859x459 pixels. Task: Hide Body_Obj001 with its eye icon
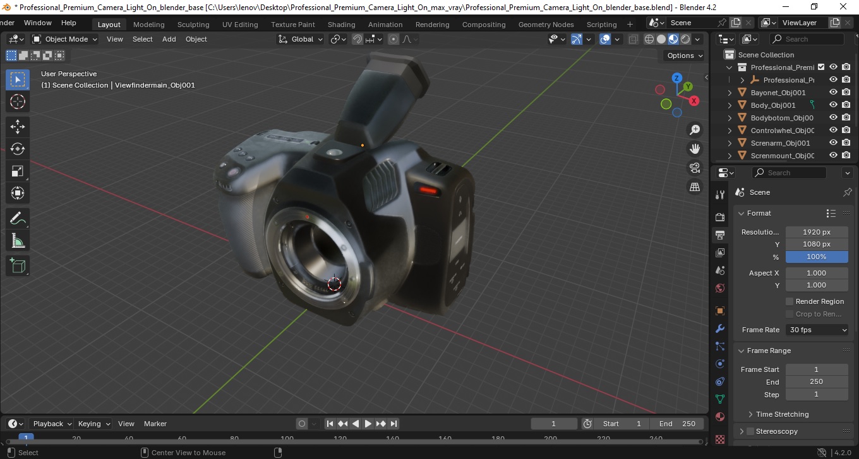833,105
